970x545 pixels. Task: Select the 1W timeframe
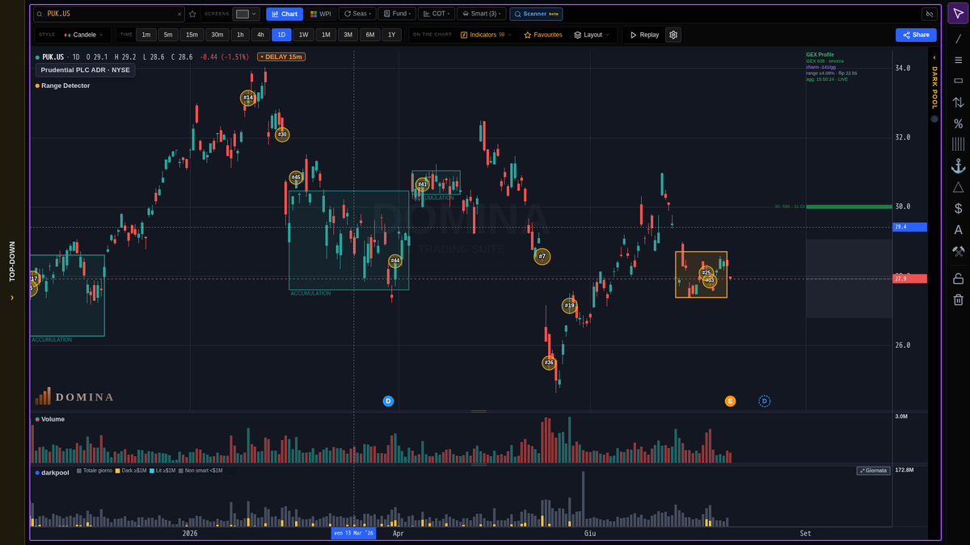(303, 35)
